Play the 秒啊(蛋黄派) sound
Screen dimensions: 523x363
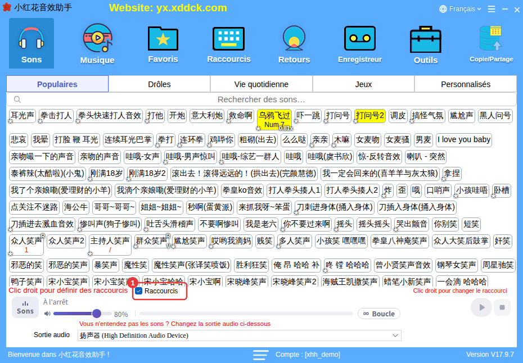pyautogui.click(x=210, y=207)
